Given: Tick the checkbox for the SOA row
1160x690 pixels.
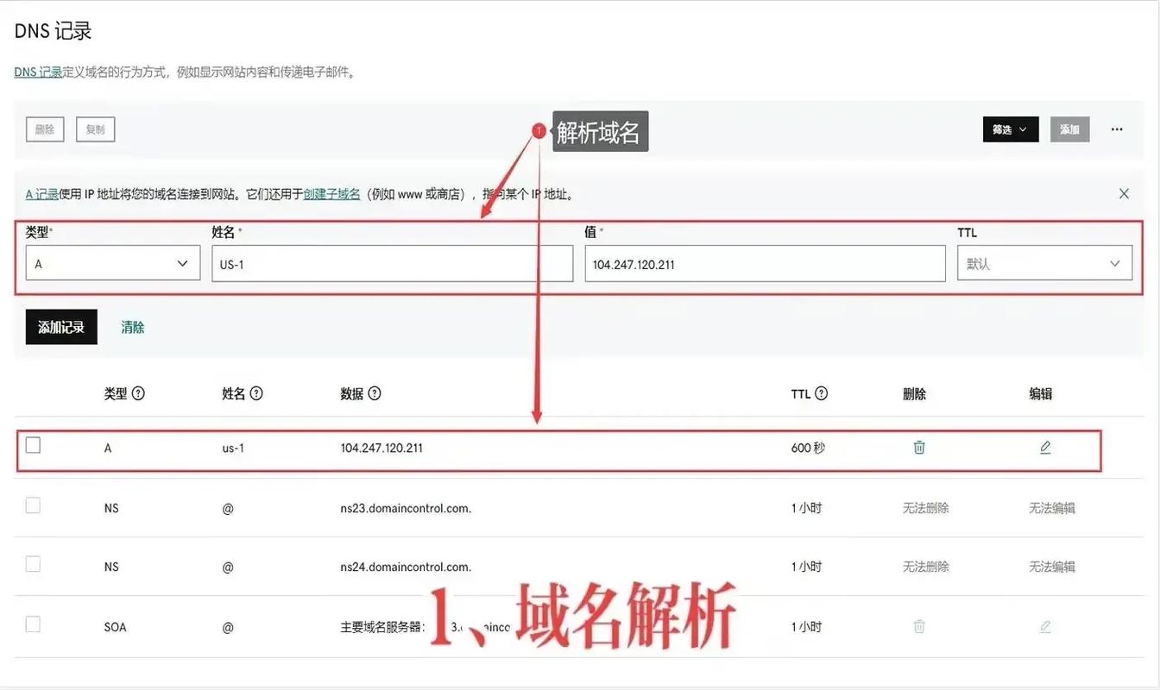Looking at the screenshot, I should (x=33, y=624).
